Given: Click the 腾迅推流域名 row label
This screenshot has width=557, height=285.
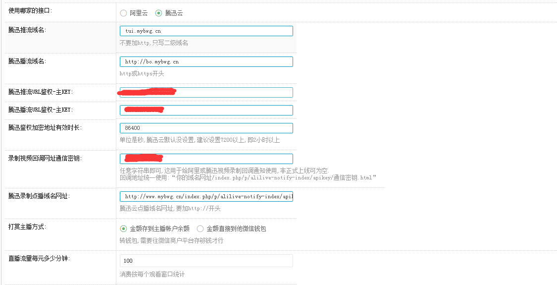Looking at the screenshot, I should [27, 30].
